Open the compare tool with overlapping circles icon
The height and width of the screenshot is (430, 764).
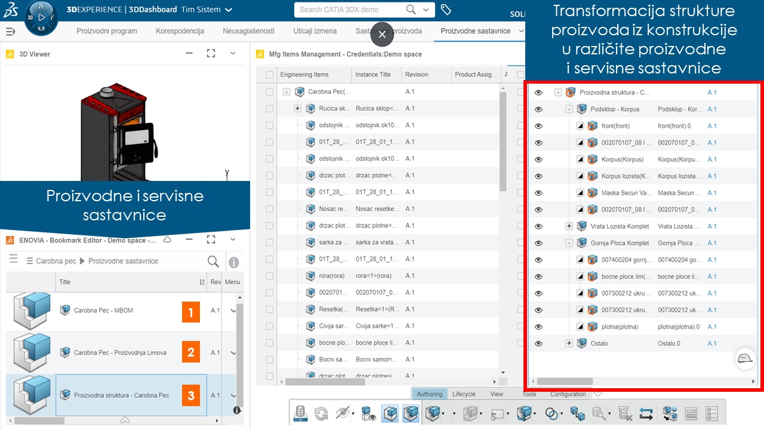pos(552,413)
